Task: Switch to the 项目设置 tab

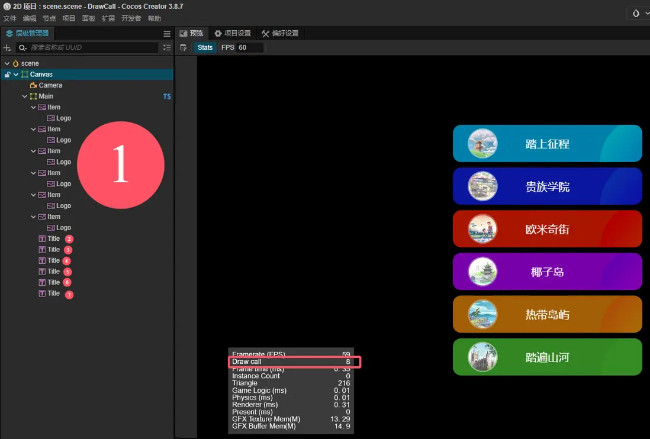Action: (233, 34)
